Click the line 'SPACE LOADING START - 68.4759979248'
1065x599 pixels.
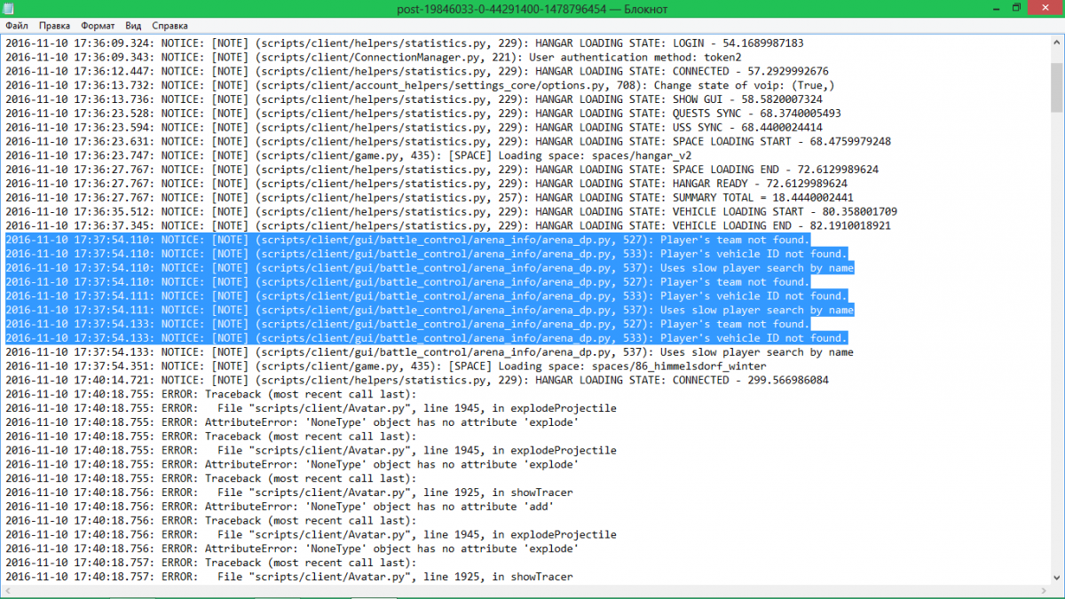click(x=448, y=141)
